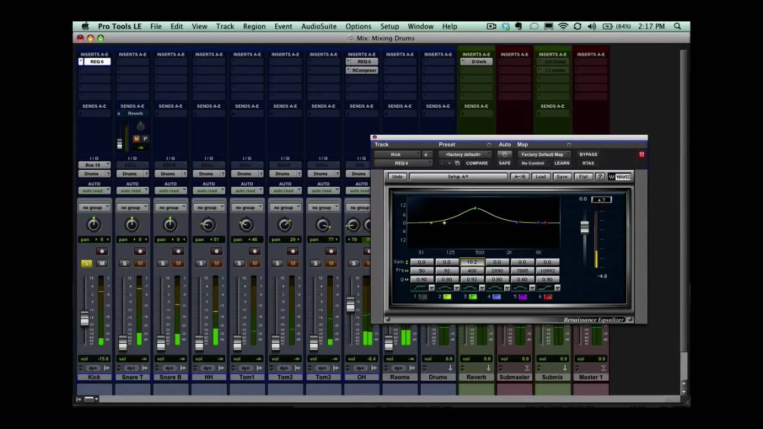763x429 pixels.
Task: Unmute the Snare T track
Action: coord(140,263)
